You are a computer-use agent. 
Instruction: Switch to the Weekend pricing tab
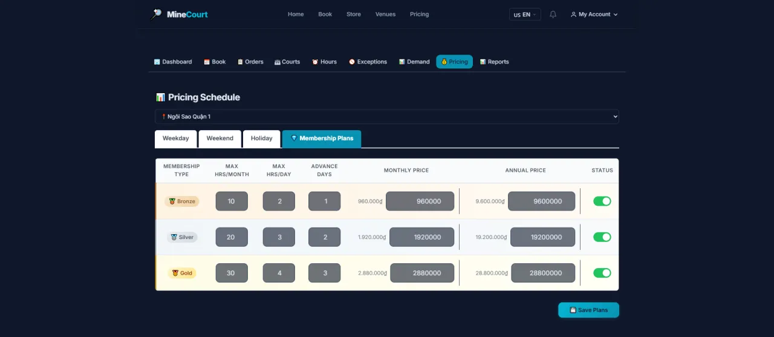pos(220,139)
